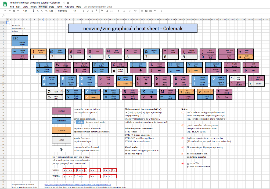
Task: Activate the Paint format tool
Action: 18,11
